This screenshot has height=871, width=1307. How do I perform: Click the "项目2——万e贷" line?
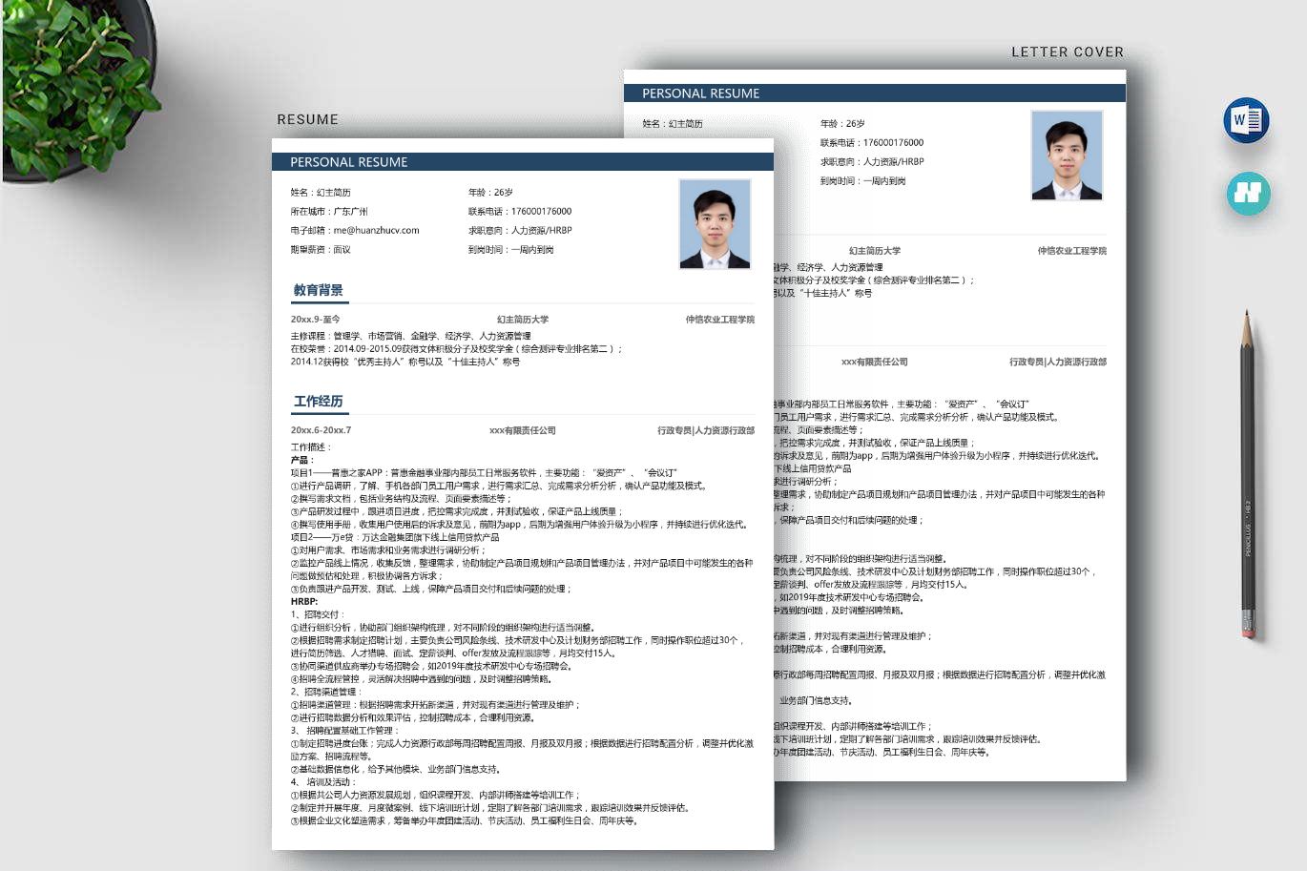point(395,537)
